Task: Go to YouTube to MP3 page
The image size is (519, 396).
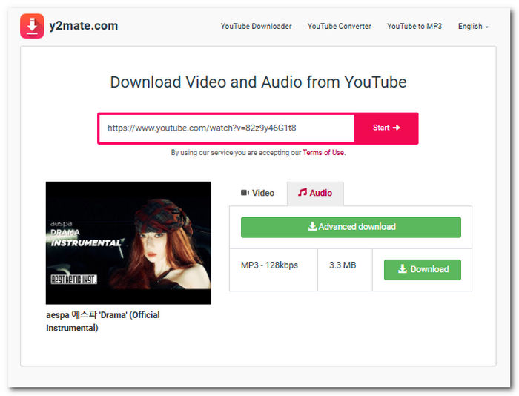Action: 414,26
